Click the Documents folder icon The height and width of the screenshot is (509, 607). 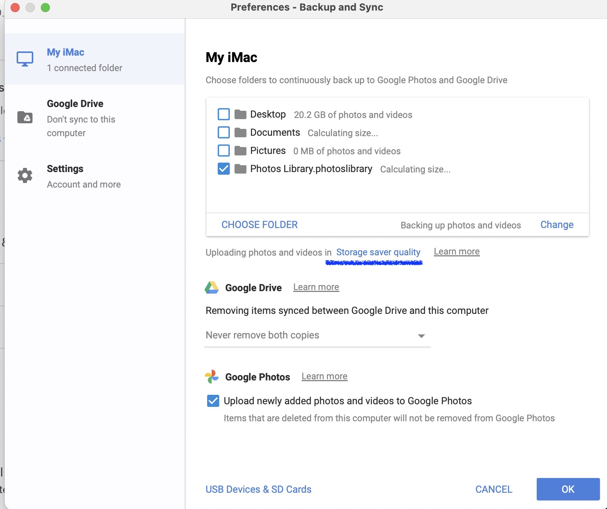click(x=240, y=132)
